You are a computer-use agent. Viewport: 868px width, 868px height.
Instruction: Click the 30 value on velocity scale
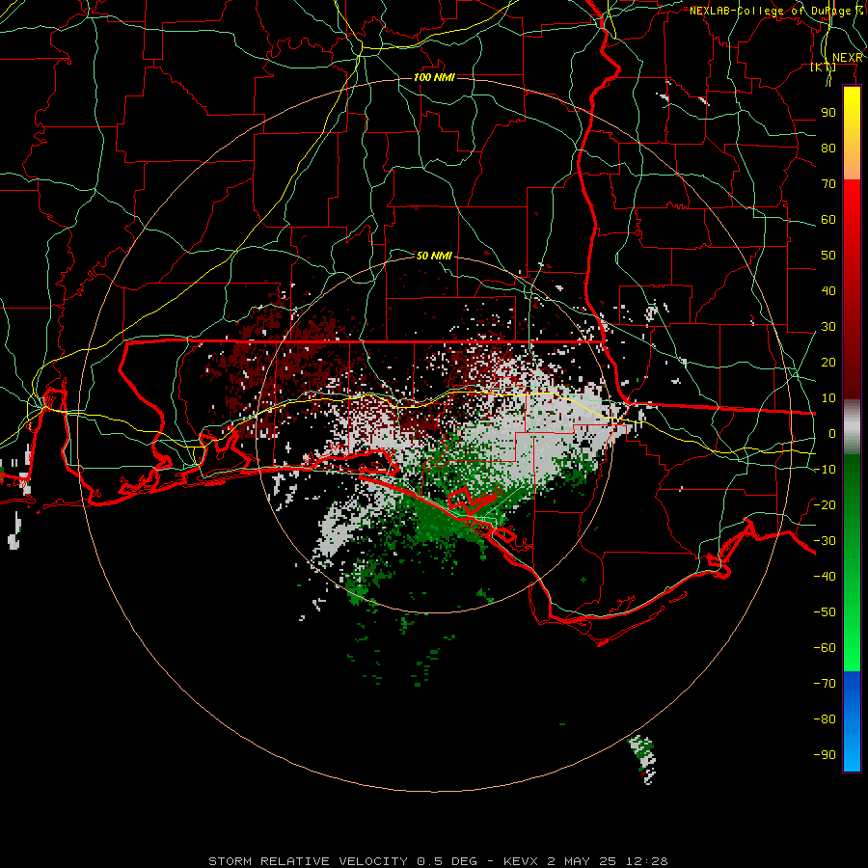pyautogui.click(x=828, y=327)
